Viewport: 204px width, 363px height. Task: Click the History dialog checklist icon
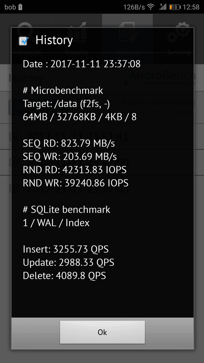pos(23,41)
